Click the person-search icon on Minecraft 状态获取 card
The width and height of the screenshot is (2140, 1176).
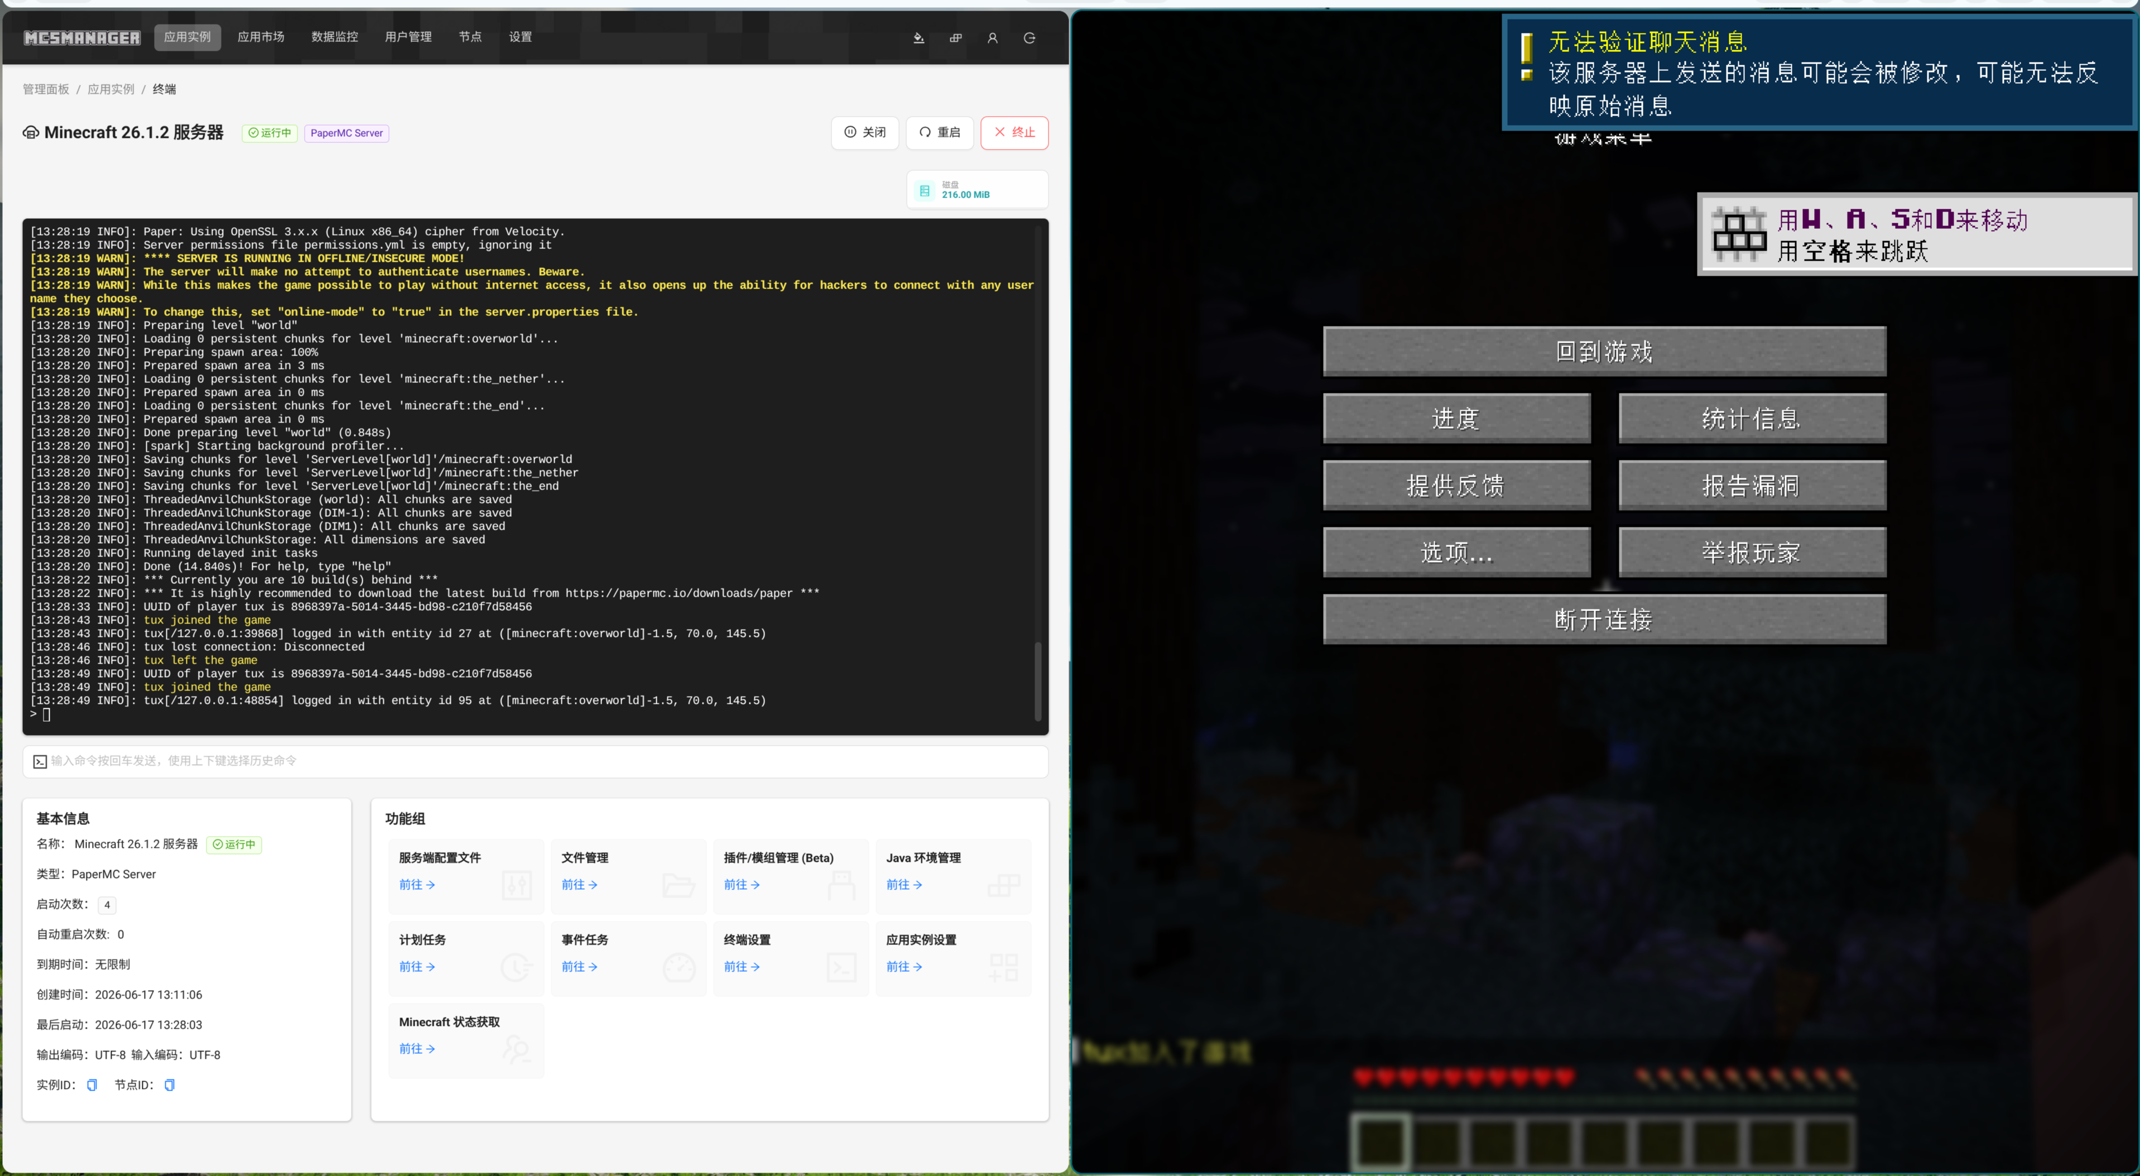517,1049
